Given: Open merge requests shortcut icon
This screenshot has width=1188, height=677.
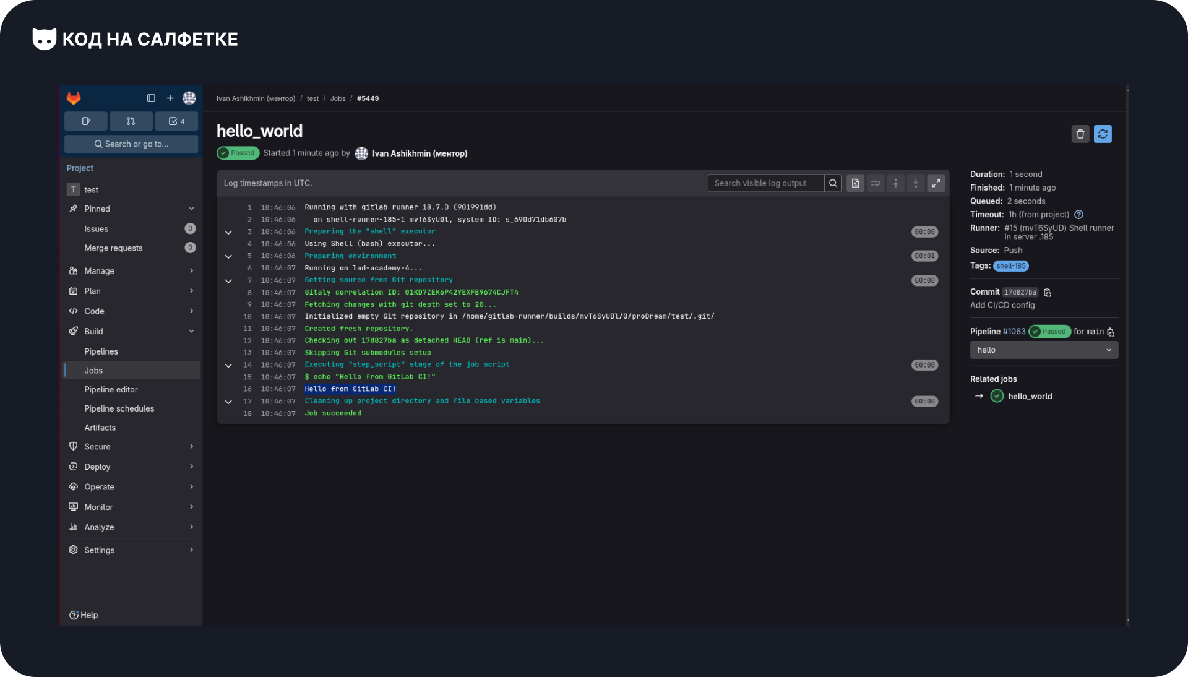Looking at the screenshot, I should click(x=131, y=121).
